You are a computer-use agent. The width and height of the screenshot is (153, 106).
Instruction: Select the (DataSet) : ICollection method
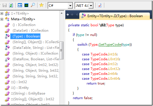coord(30,31)
